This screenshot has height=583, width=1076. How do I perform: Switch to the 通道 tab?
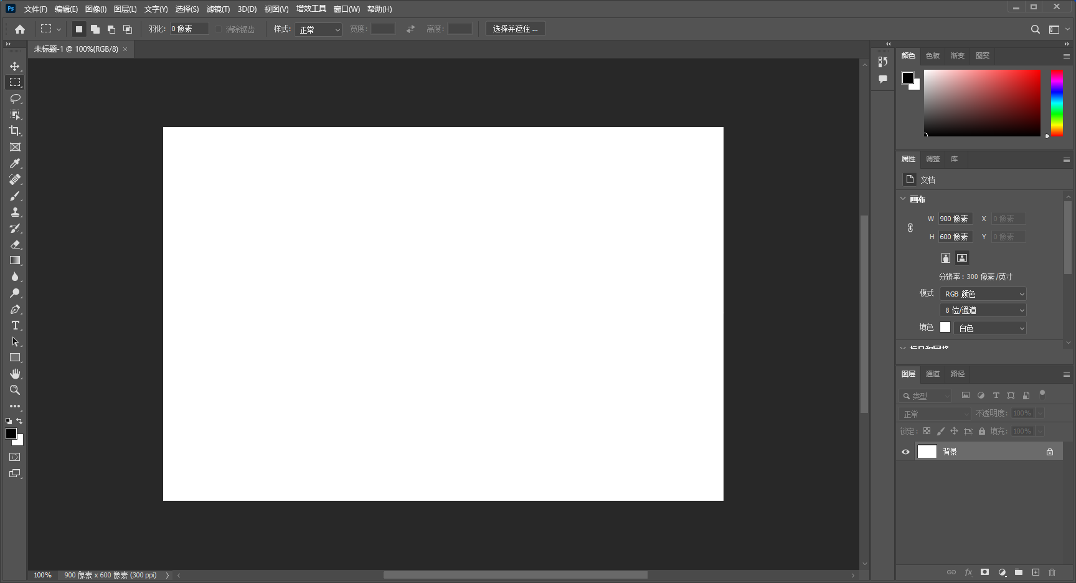pyautogui.click(x=932, y=374)
